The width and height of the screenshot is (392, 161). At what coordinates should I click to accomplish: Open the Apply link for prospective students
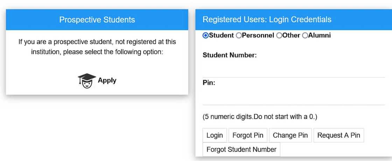pyautogui.click(x=107, y=80)
